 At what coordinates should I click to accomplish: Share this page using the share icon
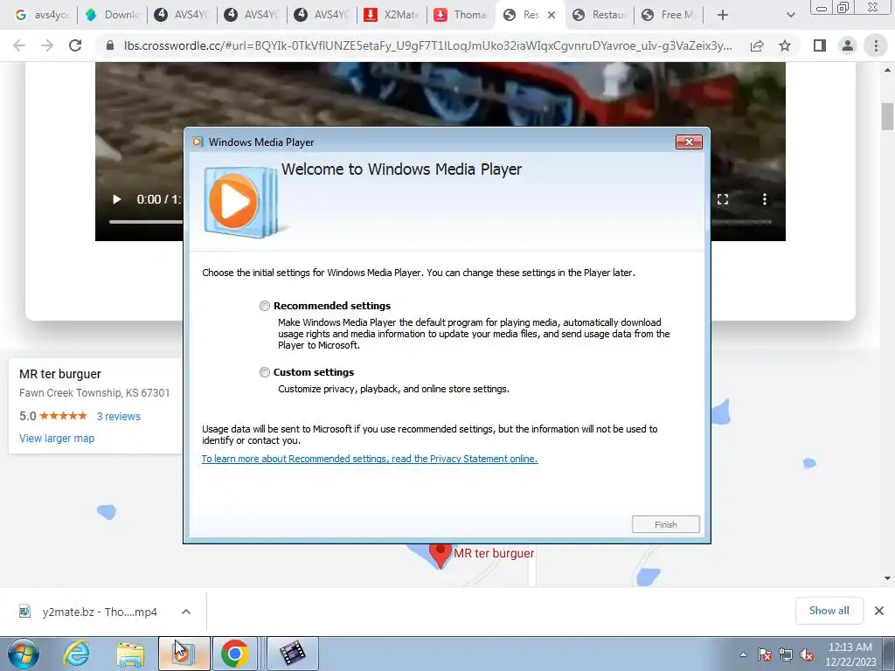(x=757, y=45)
